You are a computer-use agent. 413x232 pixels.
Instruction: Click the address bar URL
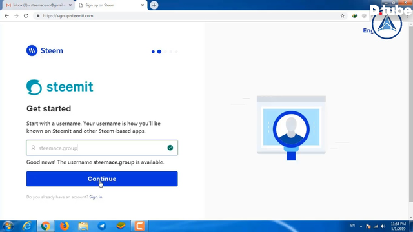[68, 15]
